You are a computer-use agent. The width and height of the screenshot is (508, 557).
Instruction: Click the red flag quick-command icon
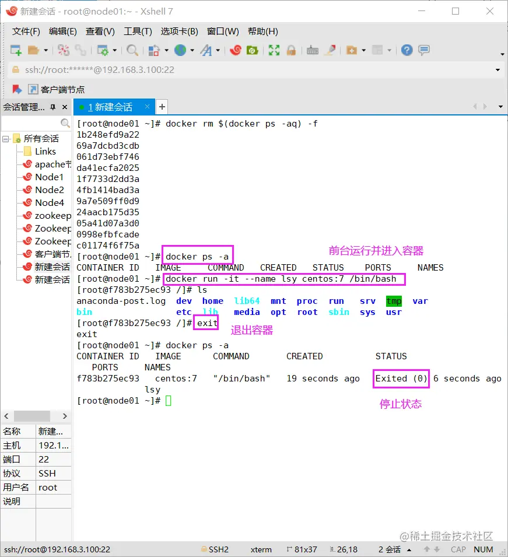click(17, 89)
